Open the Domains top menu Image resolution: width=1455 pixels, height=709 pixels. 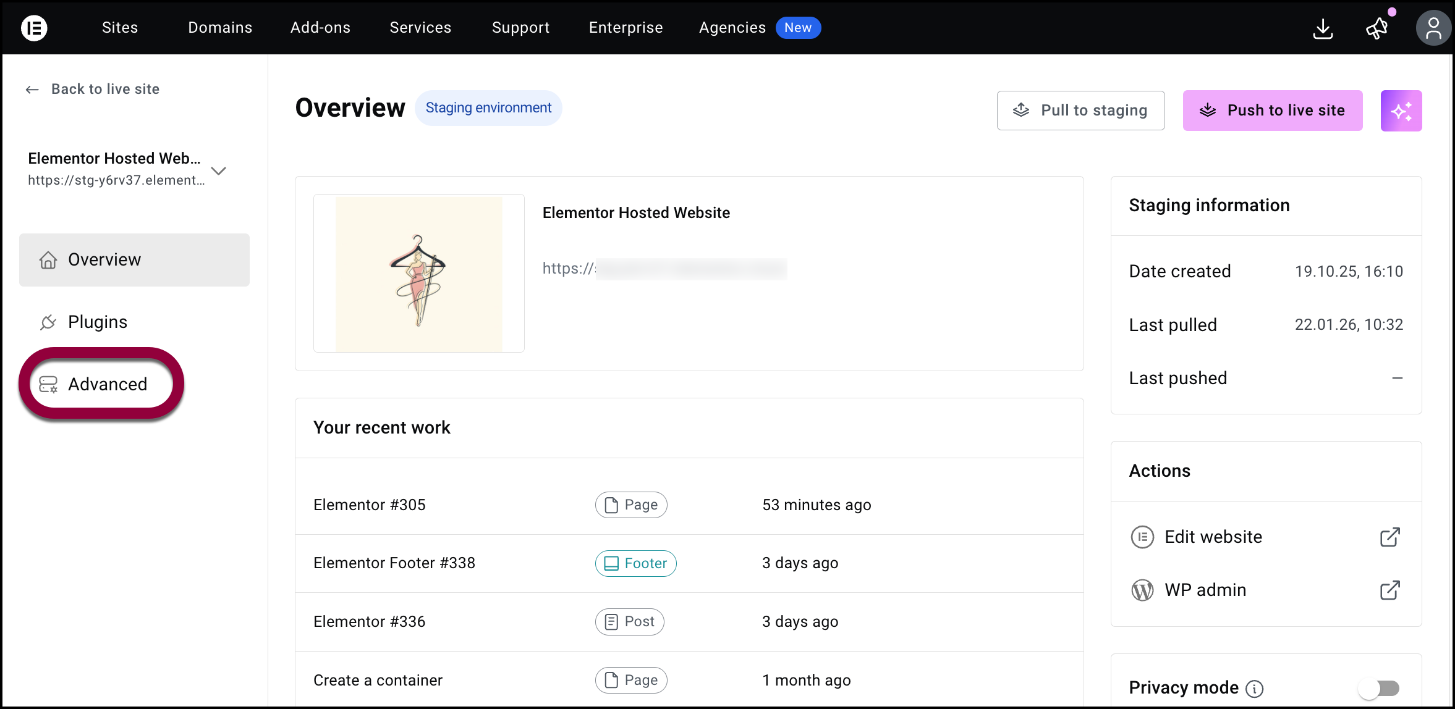click(x=220, y=28)
